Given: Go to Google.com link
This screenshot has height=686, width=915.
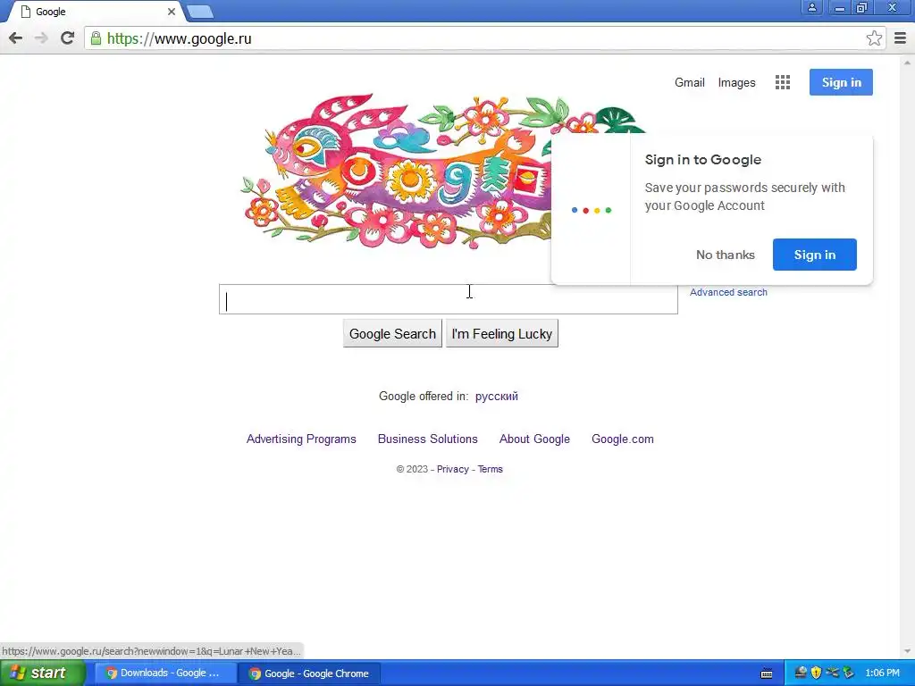Looking at the screenshot, I should [623, 439].
